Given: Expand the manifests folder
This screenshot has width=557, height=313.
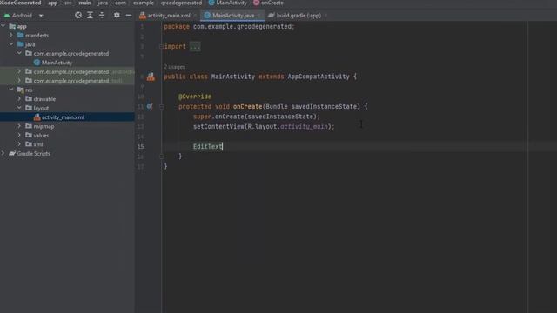Looking at the screenshot, I should click(x=11, y=35).
